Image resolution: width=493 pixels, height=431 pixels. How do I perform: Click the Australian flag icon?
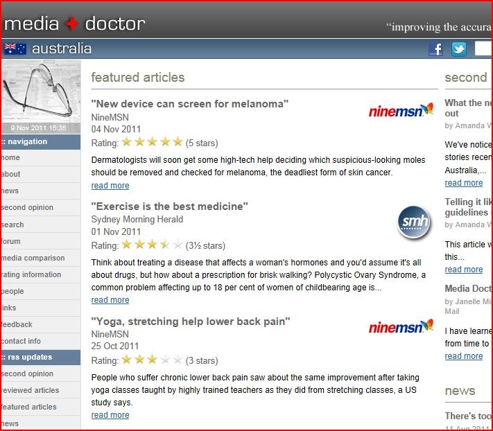coord(15,49)
